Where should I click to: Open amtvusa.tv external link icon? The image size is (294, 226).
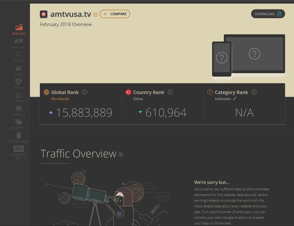point(96,14)
